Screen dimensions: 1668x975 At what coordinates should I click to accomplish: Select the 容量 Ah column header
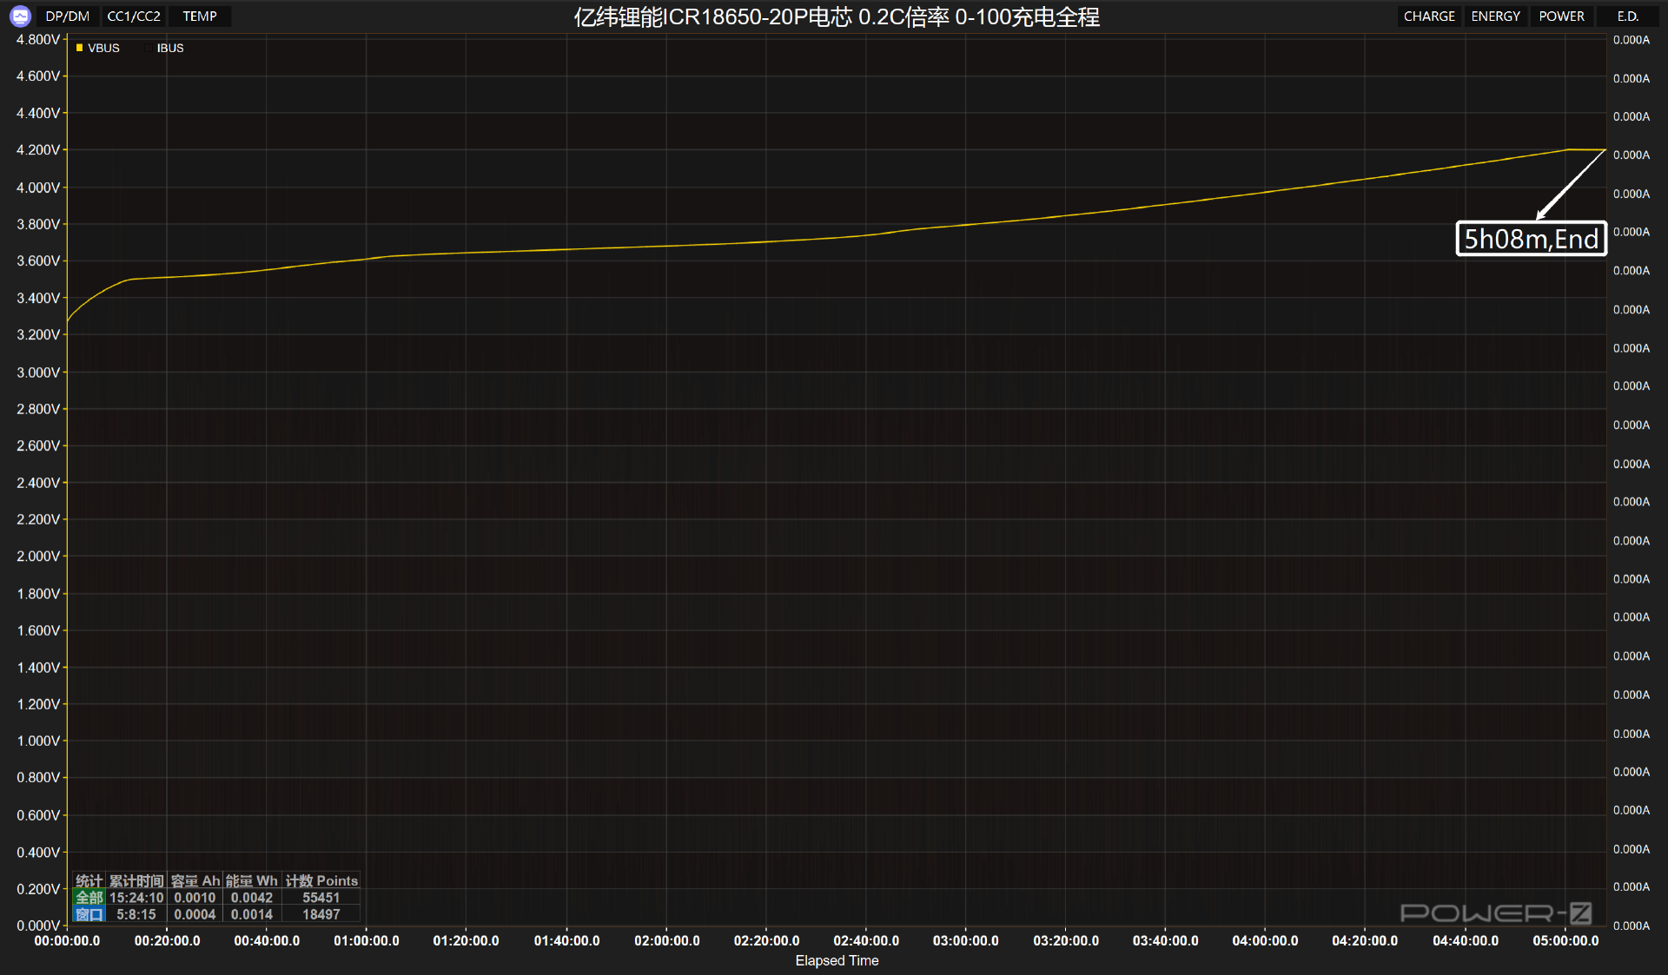195,880
